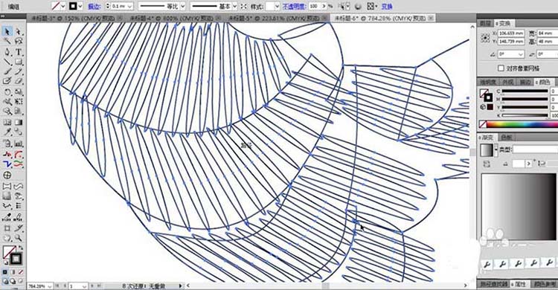
Task: Click the Opacity link in control bar
Action: click(294, 7)
